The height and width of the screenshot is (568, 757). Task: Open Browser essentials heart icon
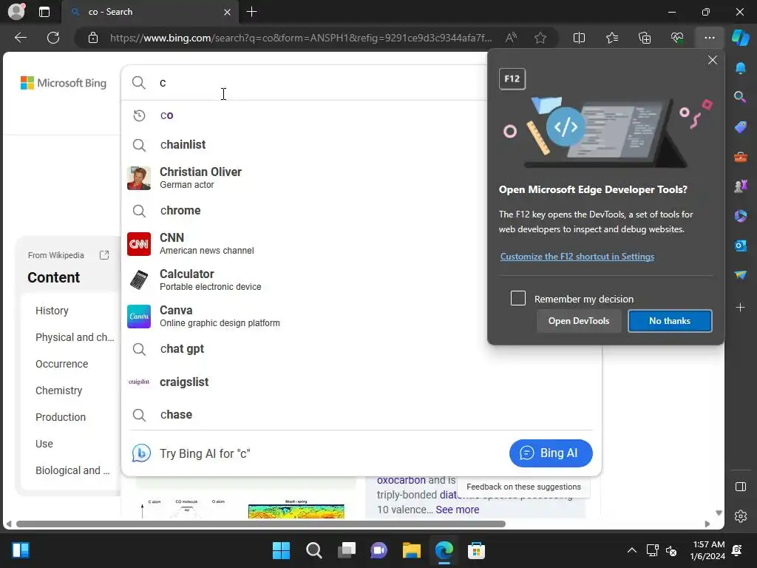(677, 38)
